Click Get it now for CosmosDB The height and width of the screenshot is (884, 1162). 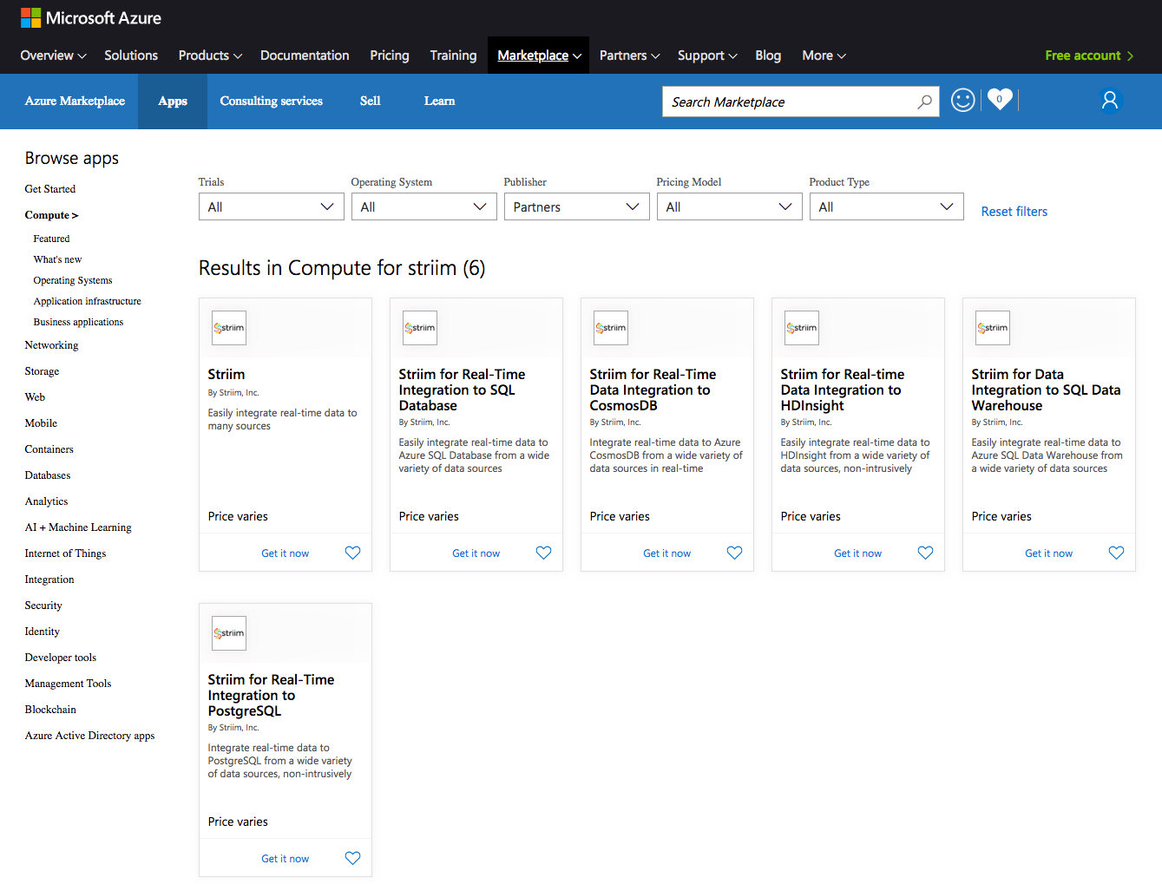(x=666, y=553)
